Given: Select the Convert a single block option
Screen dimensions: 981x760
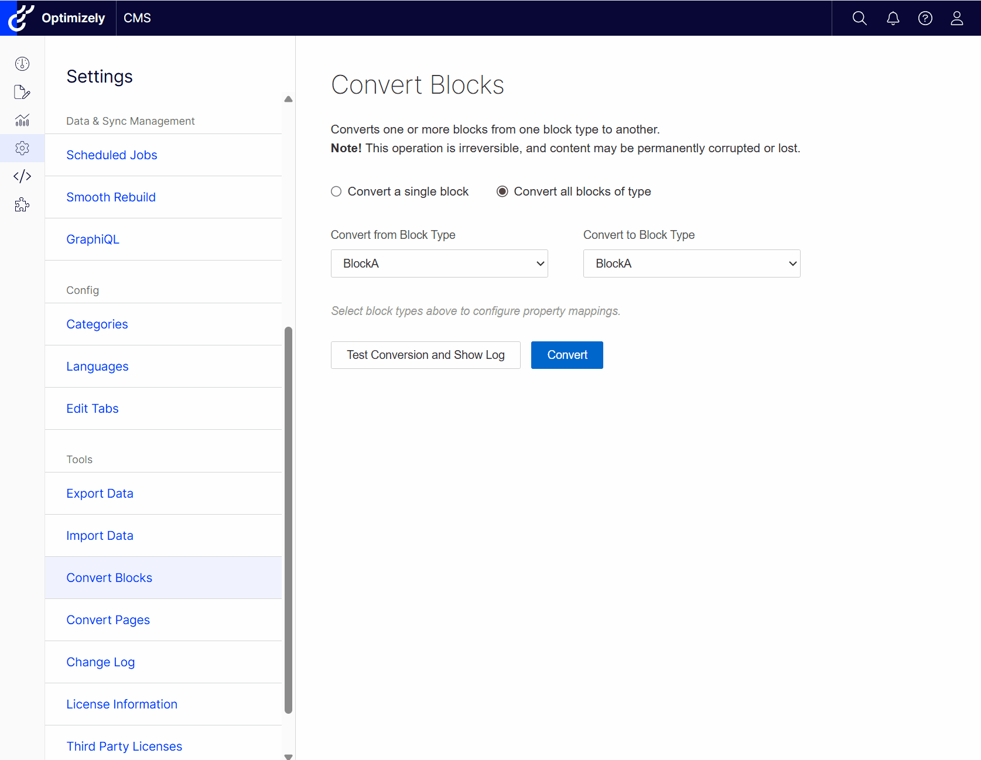Looking at the screenshot, I should tap(336, 191).
